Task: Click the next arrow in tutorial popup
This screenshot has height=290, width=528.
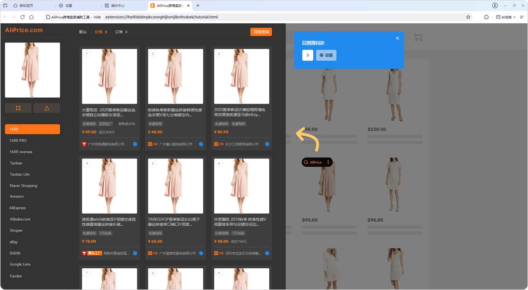Action: pos(308,55)
